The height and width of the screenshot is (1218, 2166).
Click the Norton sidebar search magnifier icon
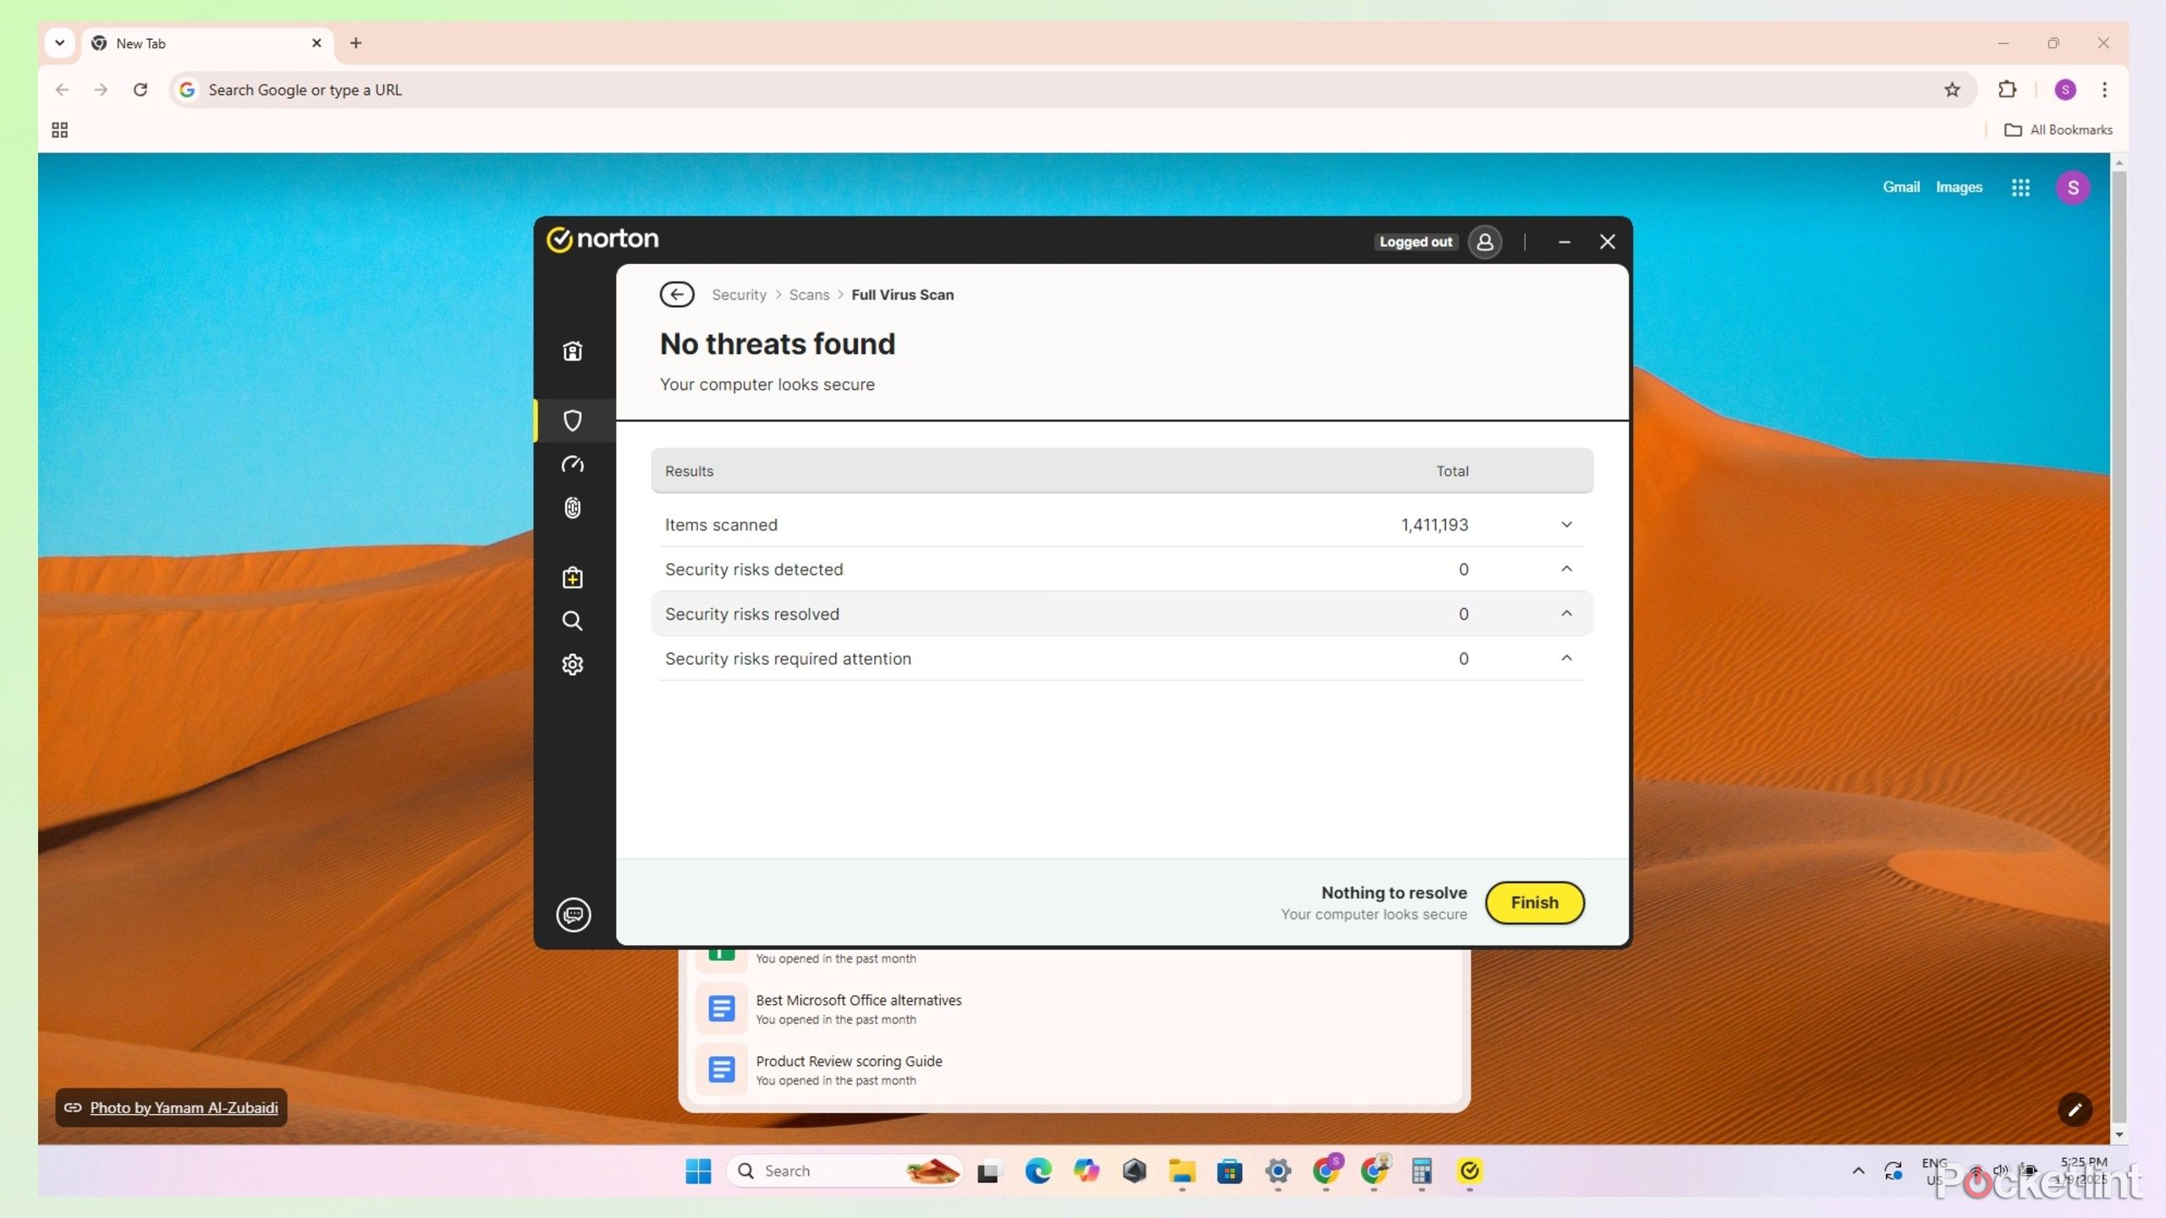coord(573,621)
